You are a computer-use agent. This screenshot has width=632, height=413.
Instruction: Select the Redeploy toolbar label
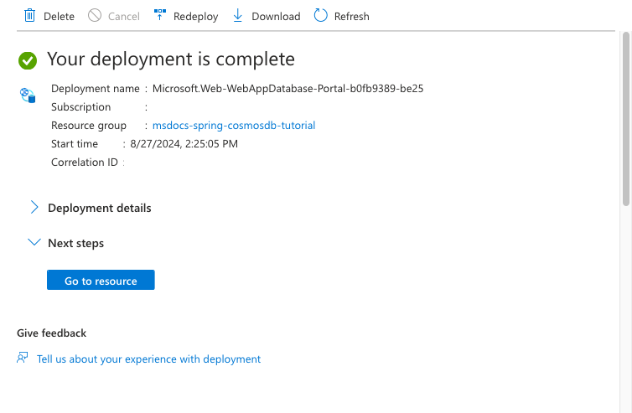point(196,17)
